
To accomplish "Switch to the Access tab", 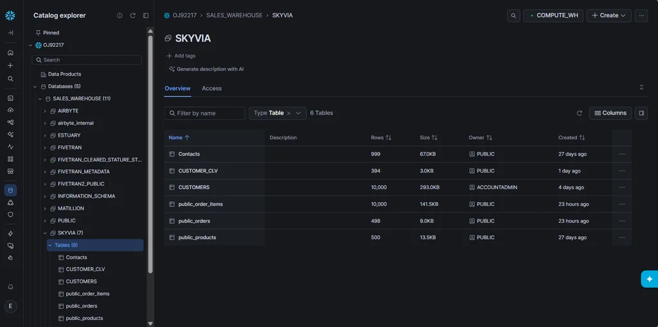I will (211, 88).
